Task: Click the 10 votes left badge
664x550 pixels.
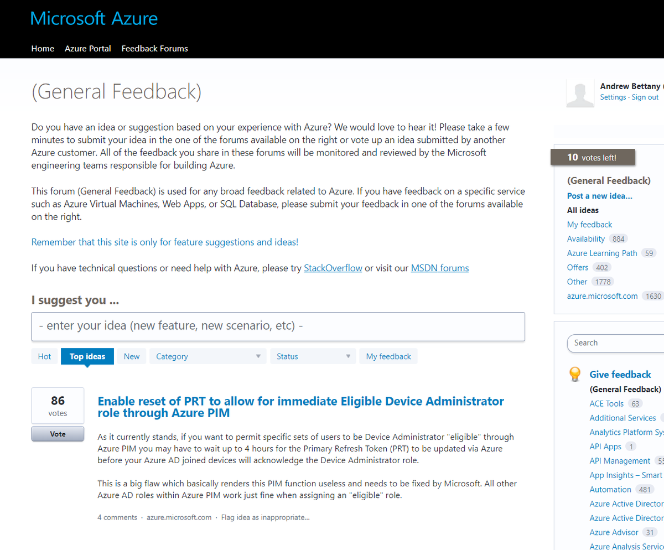Action: click(x=593, y=157)
